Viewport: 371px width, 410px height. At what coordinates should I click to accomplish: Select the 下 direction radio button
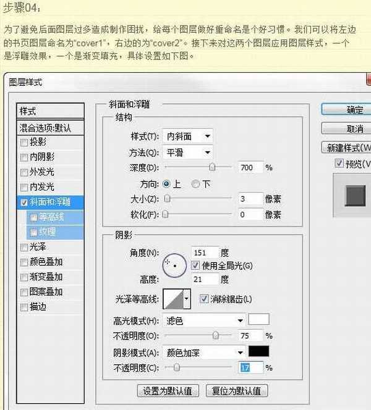tap(196, 184)
